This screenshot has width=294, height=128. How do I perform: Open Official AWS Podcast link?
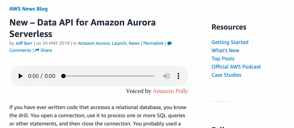tap(236, 67)
